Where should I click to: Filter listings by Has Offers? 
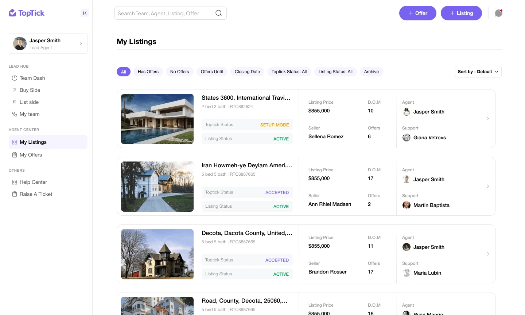[148, 72]
